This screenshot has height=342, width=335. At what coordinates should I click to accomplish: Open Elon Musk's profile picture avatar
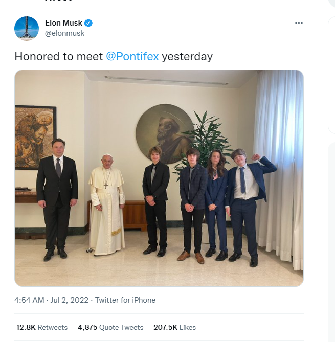[x=27, y=28]
